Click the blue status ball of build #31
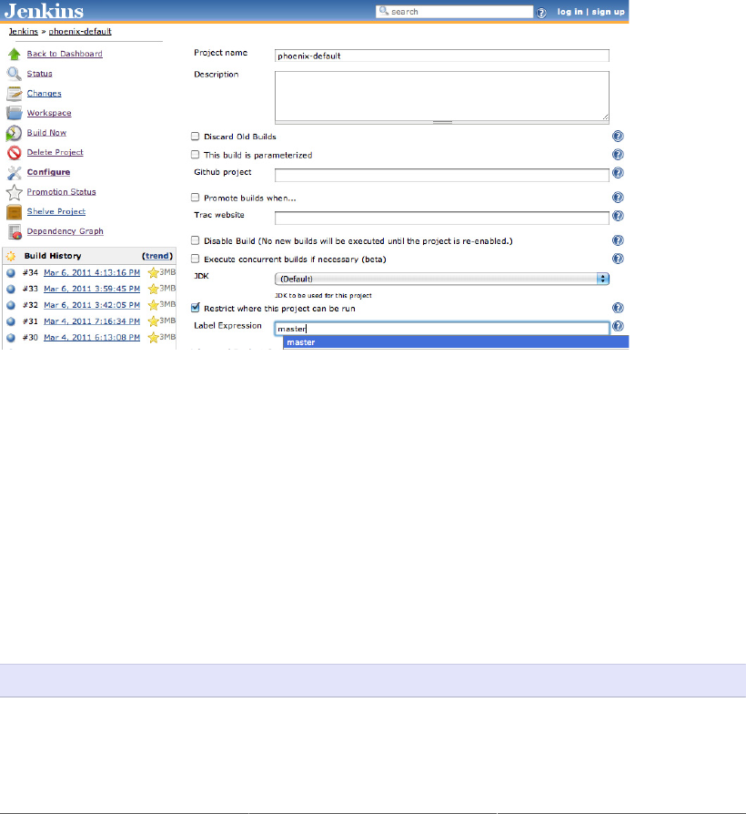This screenshot has height=814, width=746. tap(10, 321)
